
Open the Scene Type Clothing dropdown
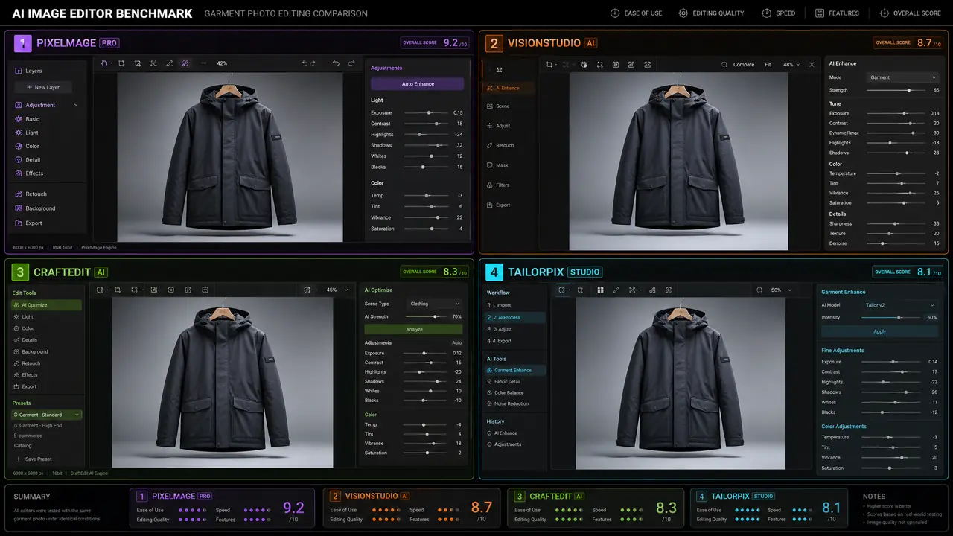coord(435,304)
